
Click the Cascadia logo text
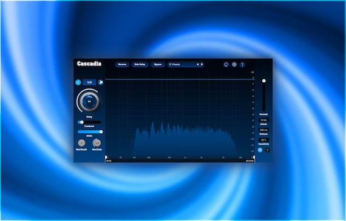click(89, 64)
